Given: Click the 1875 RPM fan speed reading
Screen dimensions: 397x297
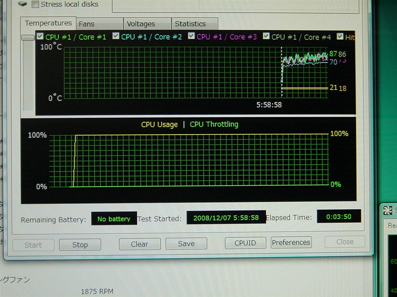Looking at the screenshot, I should pyautogui.click(x=97, y=292).
